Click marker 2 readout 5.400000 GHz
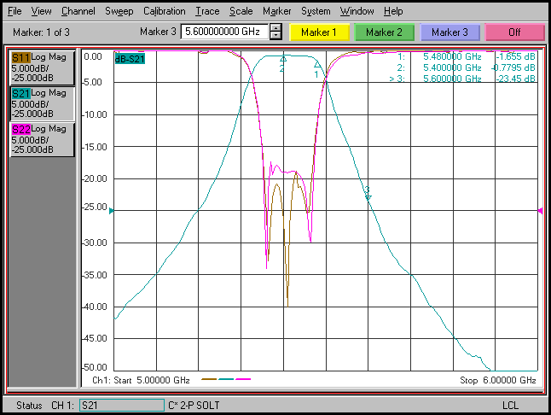 (x=452, y=67)
